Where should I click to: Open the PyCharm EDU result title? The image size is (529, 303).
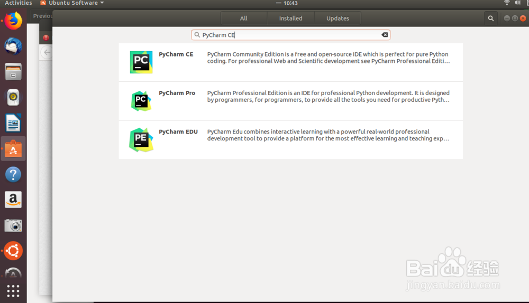pyautogui.click(x=178, y=131)
